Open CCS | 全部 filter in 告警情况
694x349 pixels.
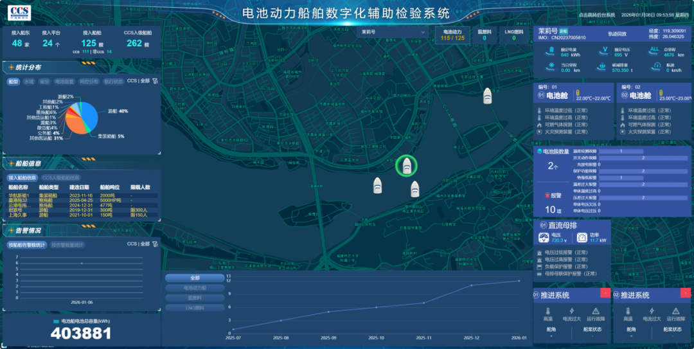point(138,244)
